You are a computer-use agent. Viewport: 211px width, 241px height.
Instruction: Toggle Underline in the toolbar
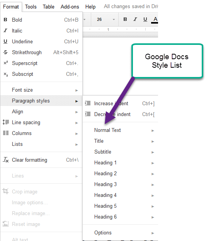pos(145,19)
